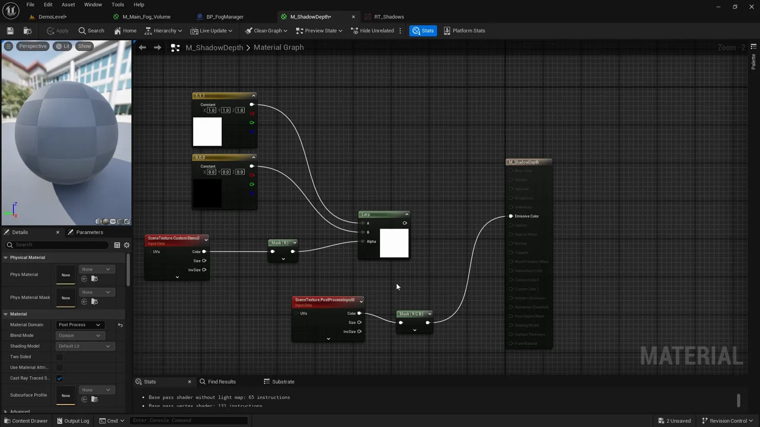Screen dimensions: 760x427
Task: Set preview mesh from selected asset
Action: click(x=127, y=222)
